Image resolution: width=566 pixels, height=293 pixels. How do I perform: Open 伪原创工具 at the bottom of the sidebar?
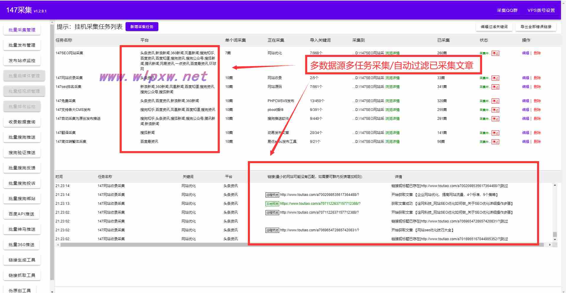pyautogui.click(x=20, y=290)
